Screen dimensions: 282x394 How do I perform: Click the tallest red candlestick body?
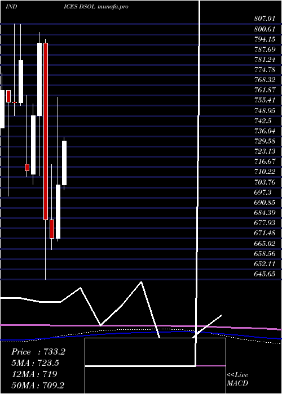(x=46, y=131)
